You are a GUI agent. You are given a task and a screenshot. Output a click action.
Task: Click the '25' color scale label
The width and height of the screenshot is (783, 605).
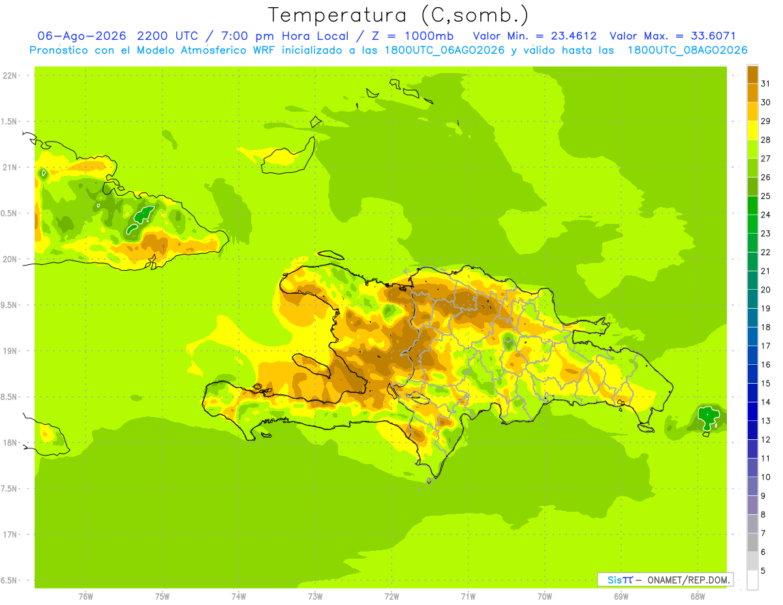coord(766,196)
